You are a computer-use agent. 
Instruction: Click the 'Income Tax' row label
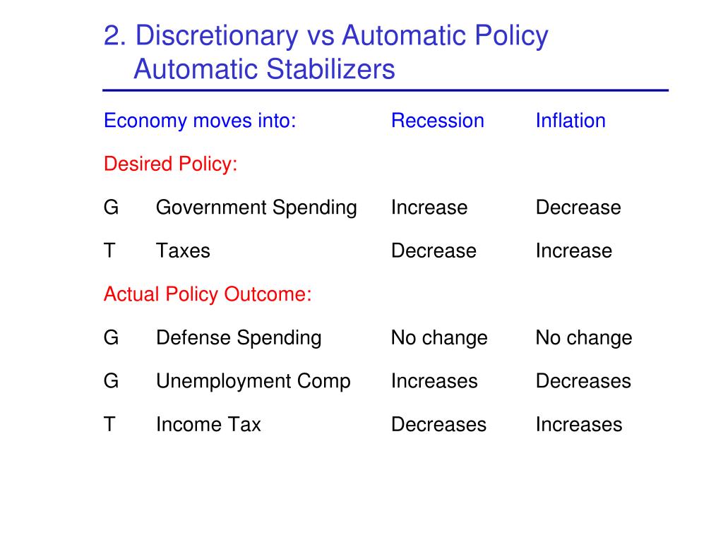click(208, 424)
